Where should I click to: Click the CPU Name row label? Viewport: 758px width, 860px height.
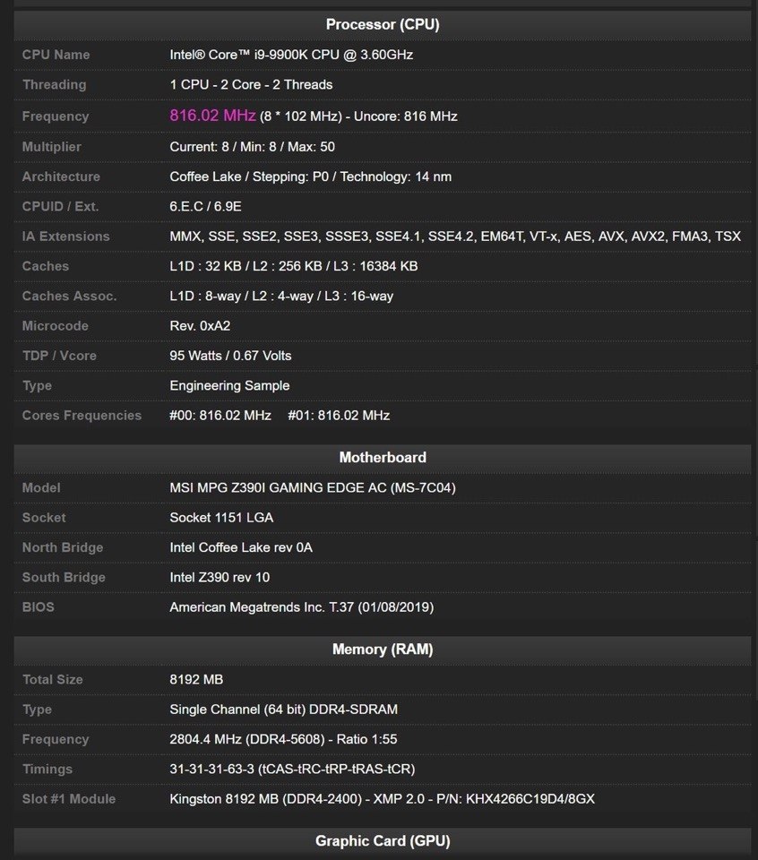coord(56,55)
